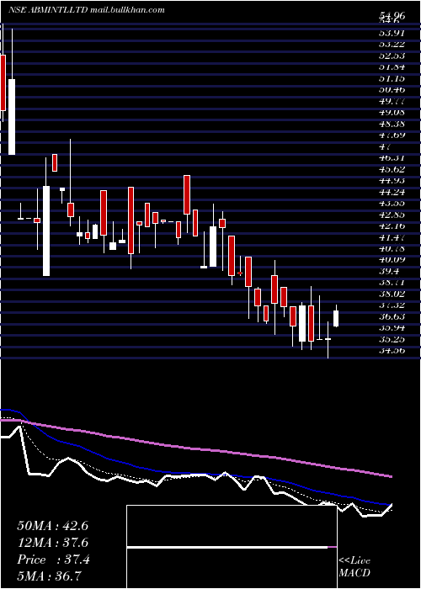The height and width of the screenshot is (589, 421).
Task: Click the 44.93 price axis label
Action: pyautogui.click(x=392, y=180)
